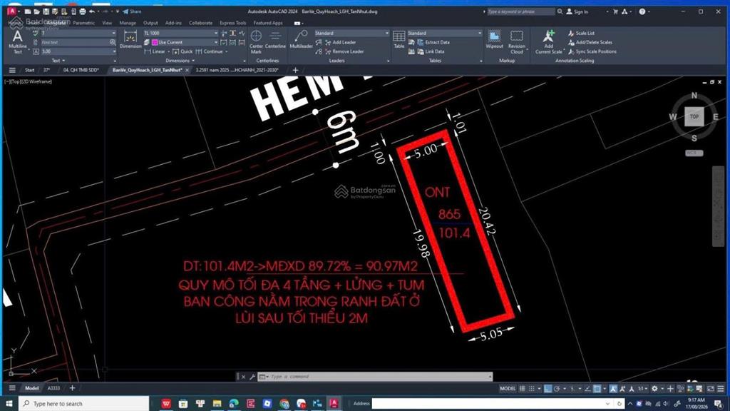The width and height of the screenshot is (730, 411).
Task: Open the Manage ribbon tab
Action: [x=128, y=23]
